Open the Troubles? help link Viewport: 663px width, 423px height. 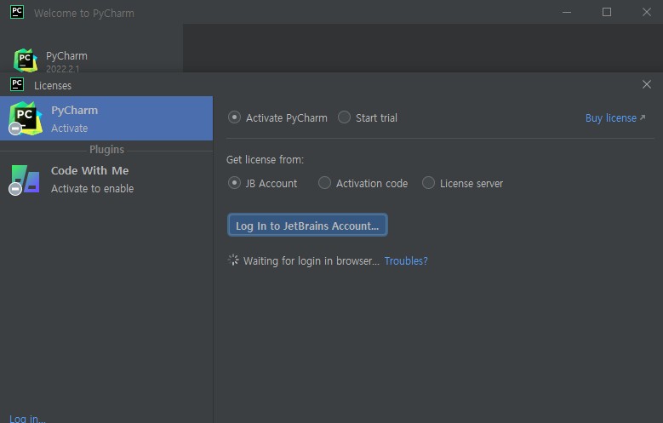tap(405, 261)
